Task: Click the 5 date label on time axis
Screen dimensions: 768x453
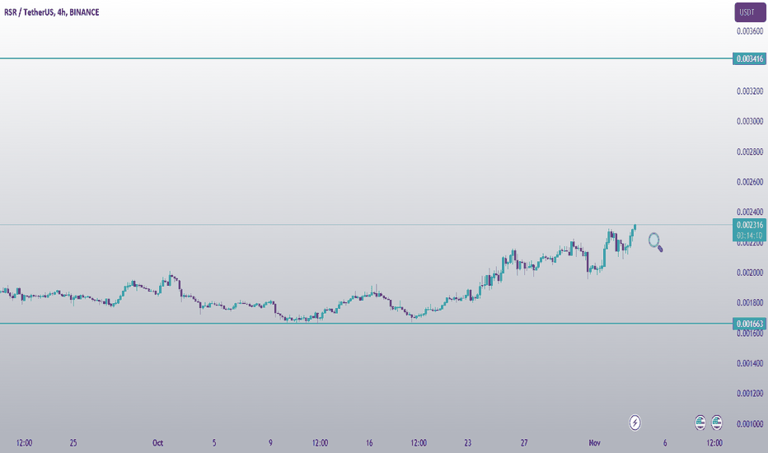Action: [214, 443]
